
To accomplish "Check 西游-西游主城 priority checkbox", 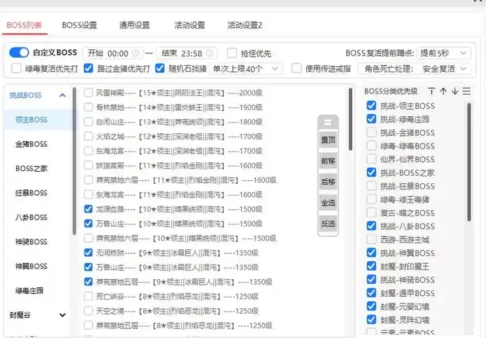I will (x=371, y=239).
